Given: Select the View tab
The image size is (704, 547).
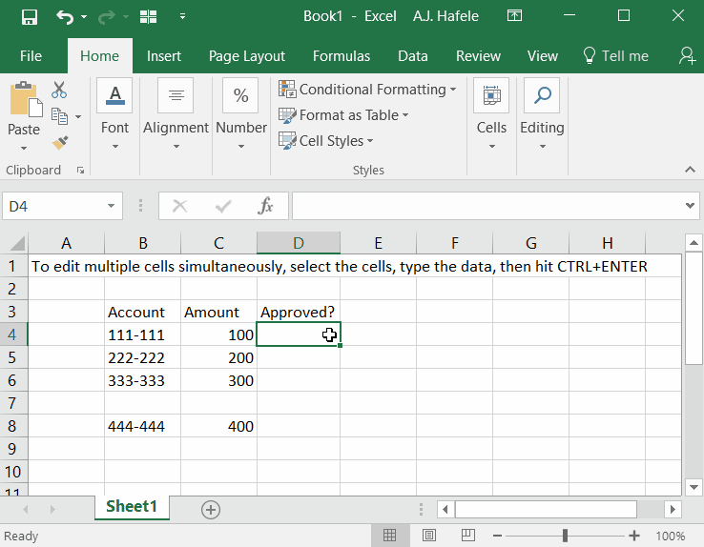Looking at the screenshot, I should (x=543, y=56).
